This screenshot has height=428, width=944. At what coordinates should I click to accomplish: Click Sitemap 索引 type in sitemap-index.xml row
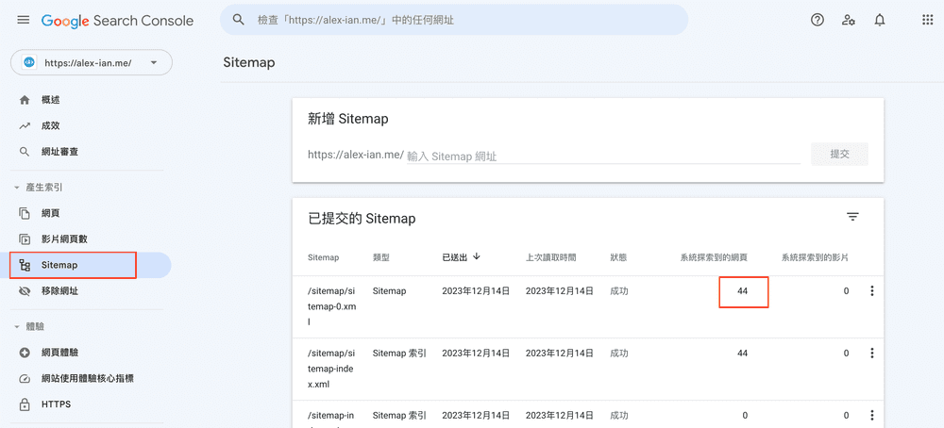[x=399, y=353]
